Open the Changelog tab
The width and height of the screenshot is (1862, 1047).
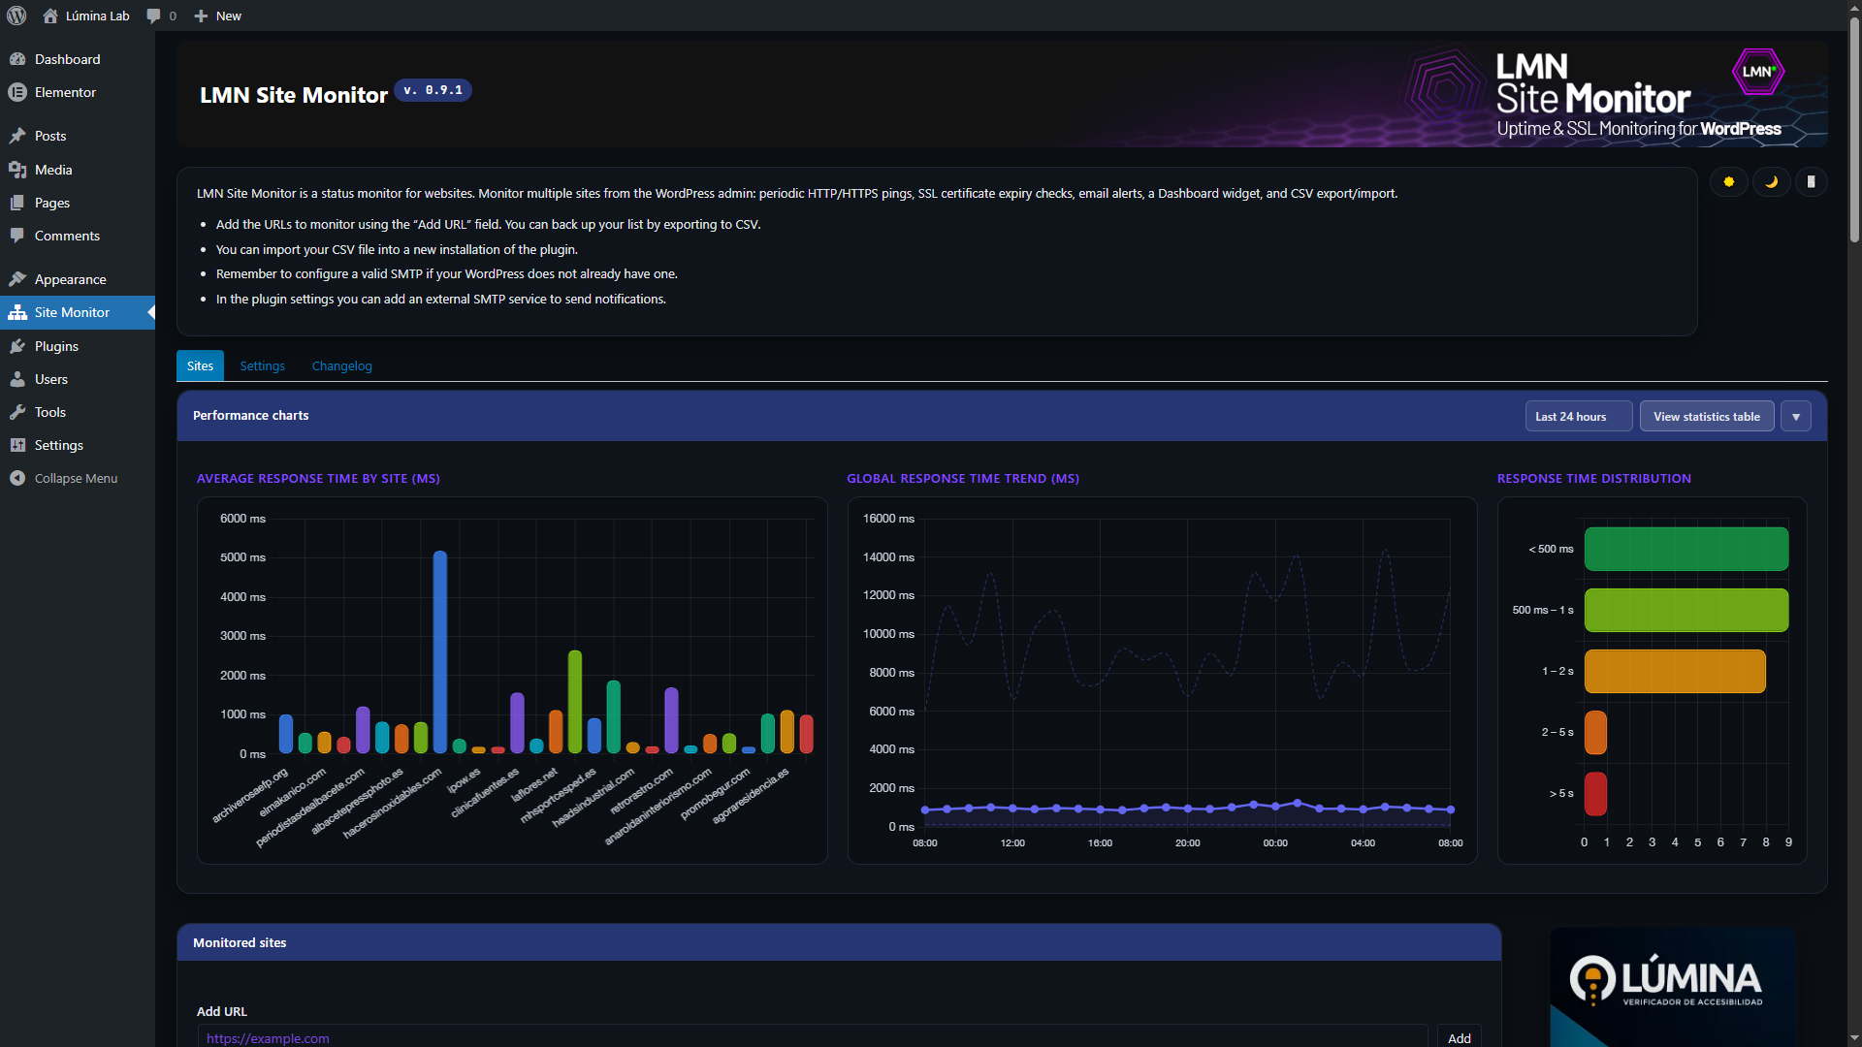[341, 365]
